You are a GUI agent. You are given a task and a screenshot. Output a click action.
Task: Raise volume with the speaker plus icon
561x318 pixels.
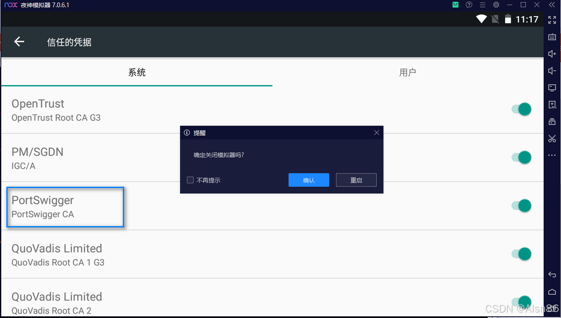pos(552,54)
